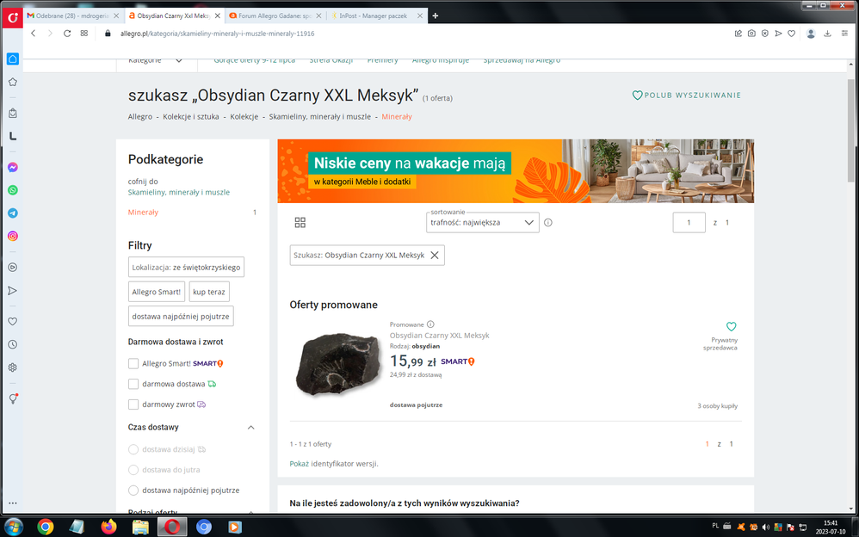Open Easy Setup menu icon
Viewport: 859px width, 537px height.
click(x=844, y=34)
